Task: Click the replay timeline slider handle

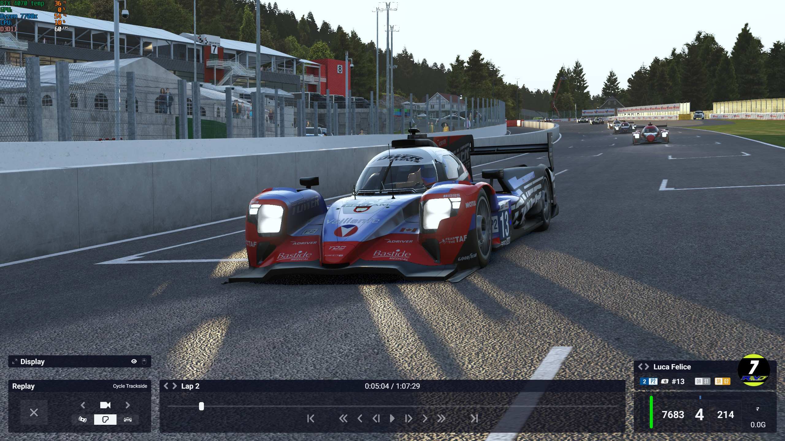Action: pos(201,406)
